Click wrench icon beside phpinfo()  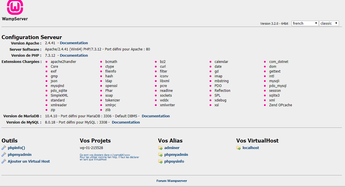click(4, 148)
